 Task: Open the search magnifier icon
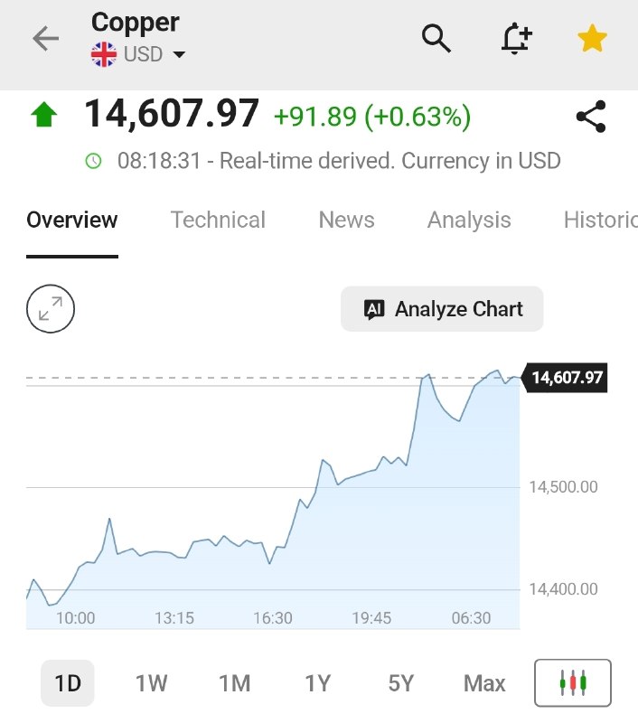(436, 39)
